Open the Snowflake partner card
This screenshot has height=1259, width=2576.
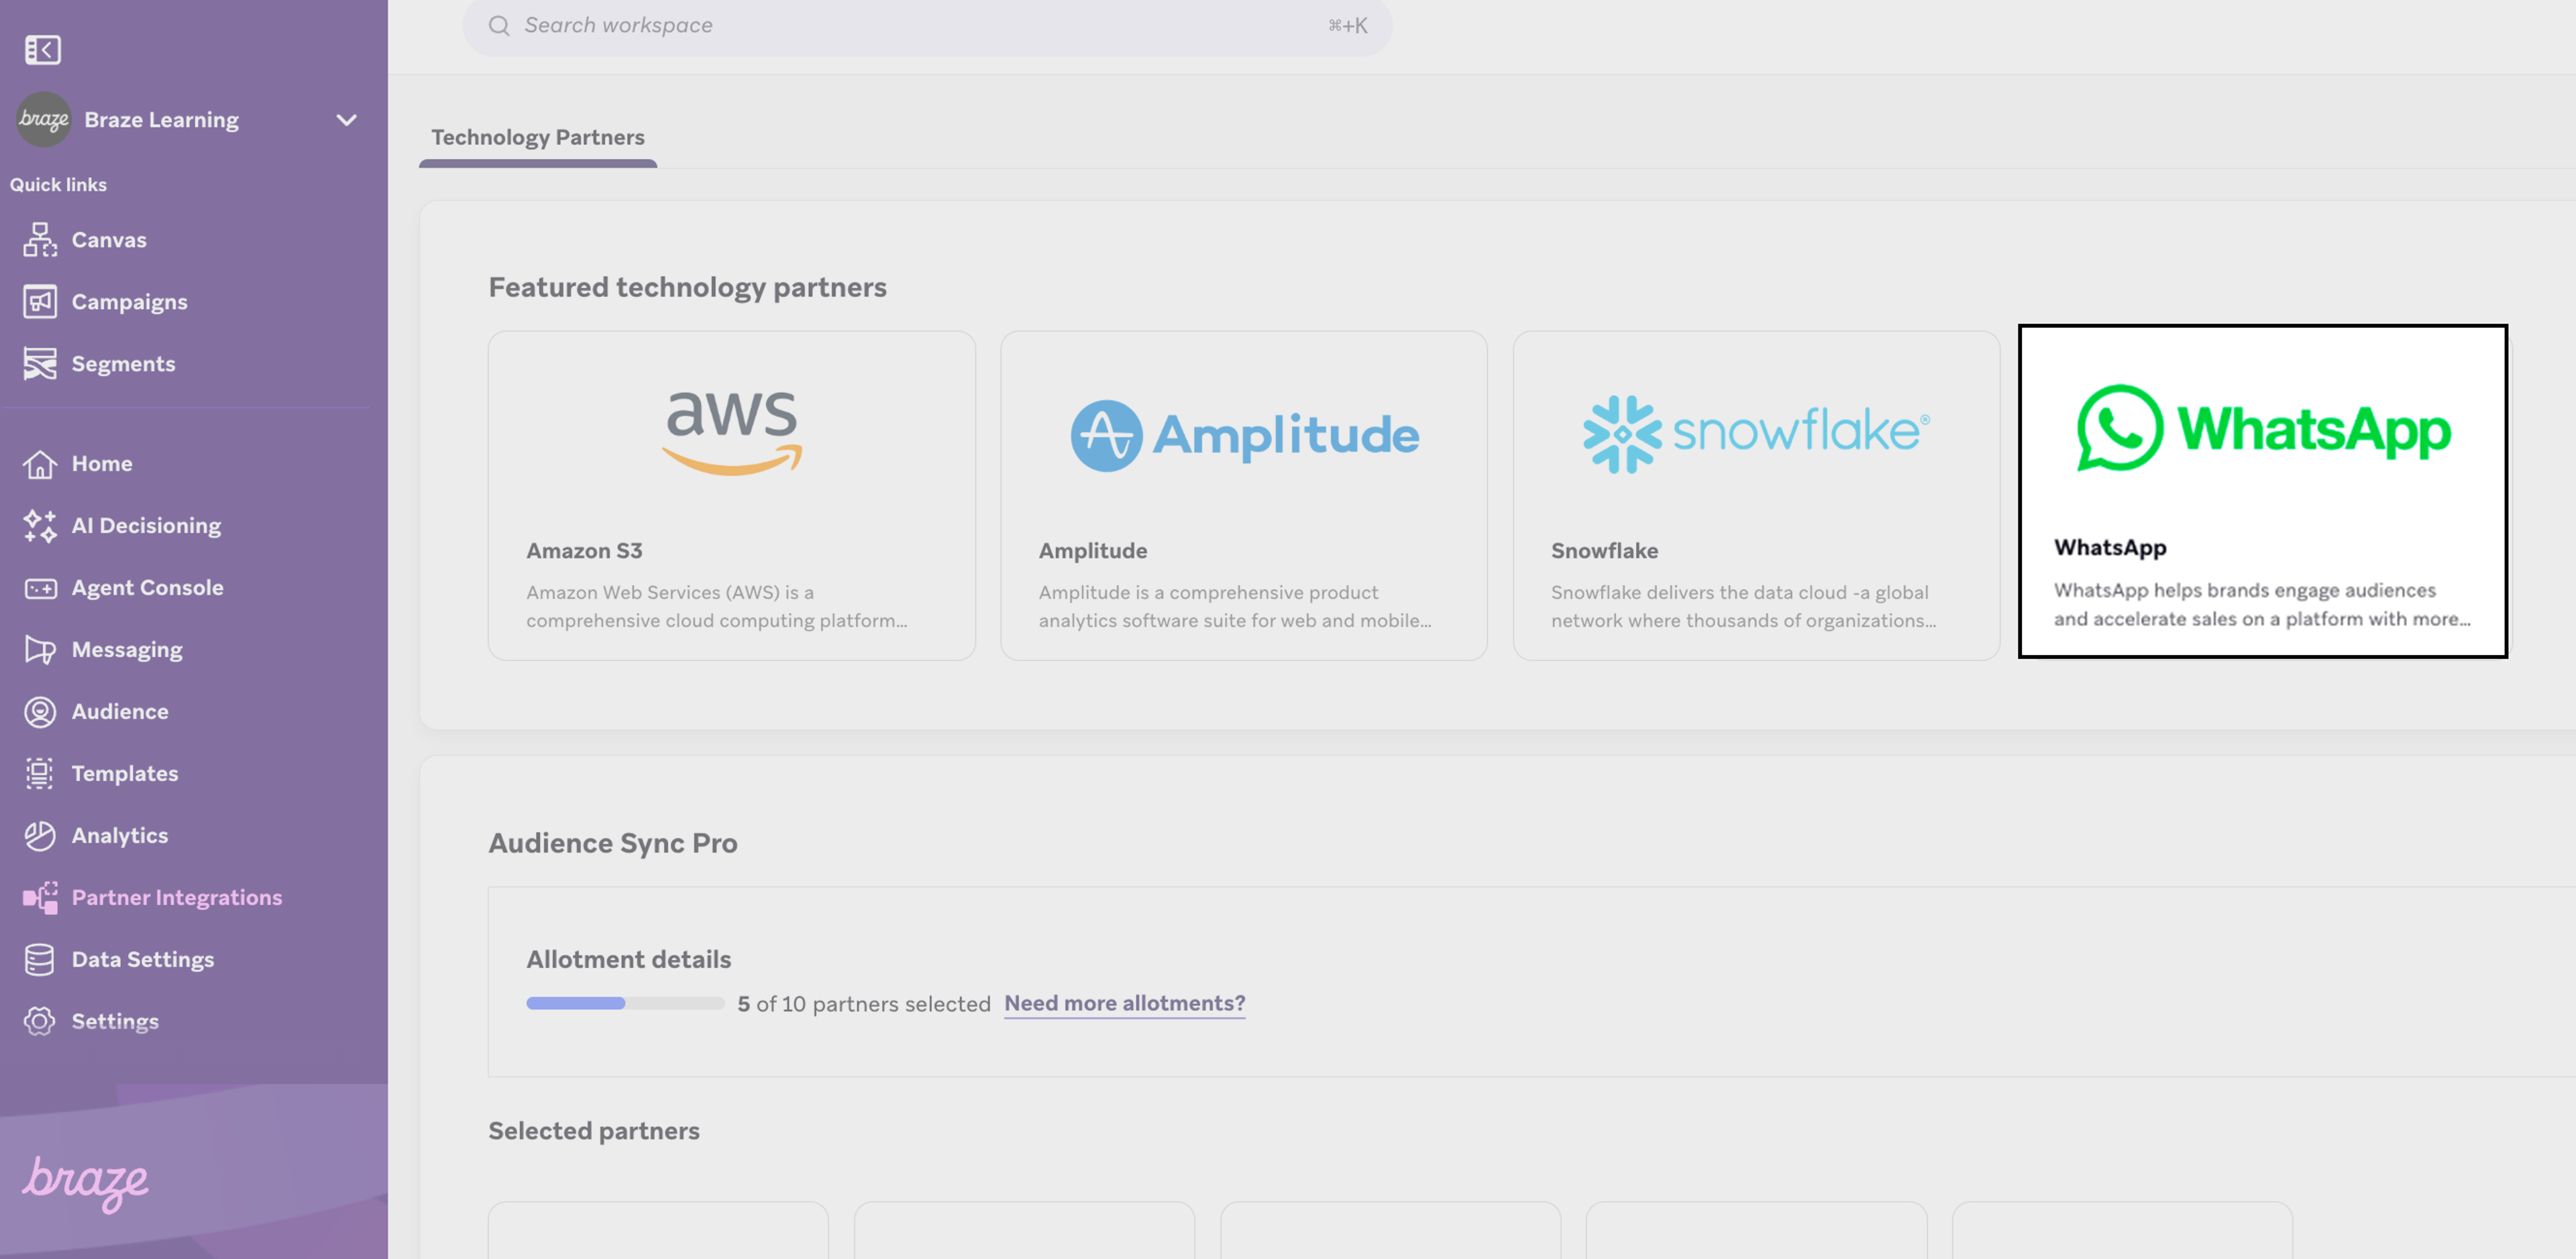[x=1756, y=495]
